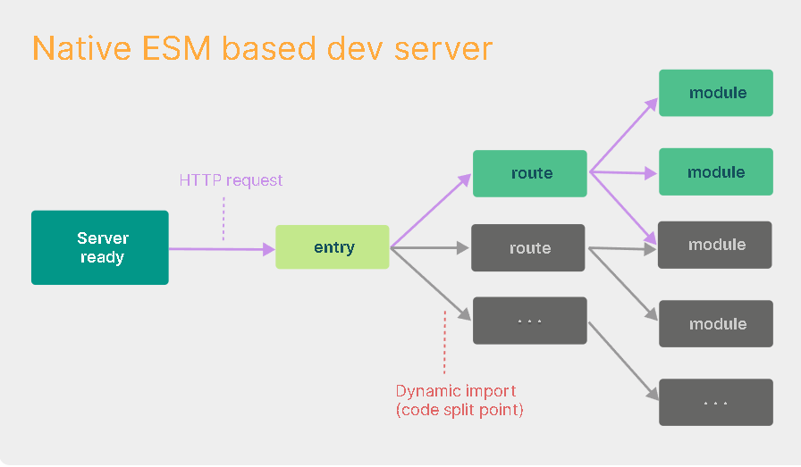Select gray "..." box below the gray route
This screenshot has height=467, width=801.
pyautogui.click(x=530, y=321)
